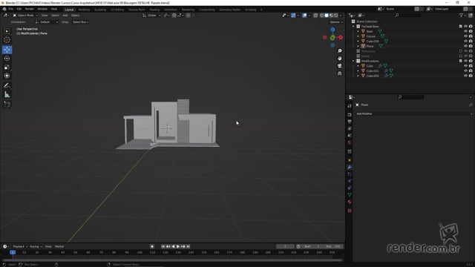Click the red X axis on navigation gizmo

pos(341,38)
